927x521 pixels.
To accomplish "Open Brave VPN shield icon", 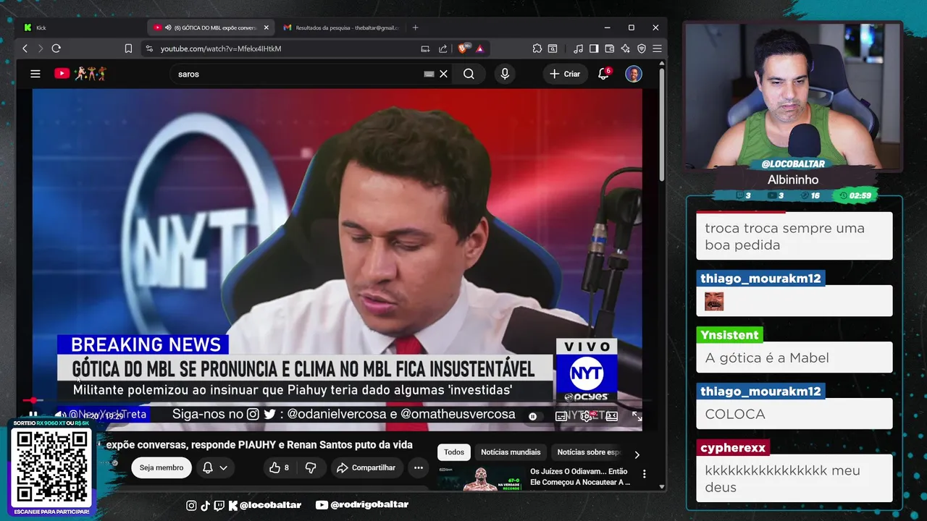I will (x=642, y=48).
